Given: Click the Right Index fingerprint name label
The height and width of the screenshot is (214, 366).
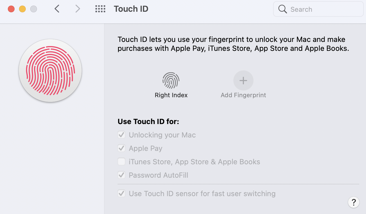Looking at the screenshot, I should [x=171, y=95].
